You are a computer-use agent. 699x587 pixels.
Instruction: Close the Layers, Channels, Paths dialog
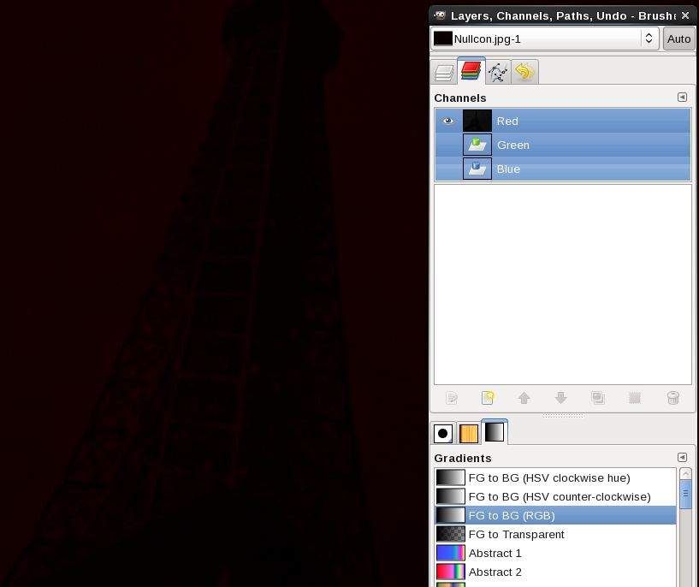[685, 15]
